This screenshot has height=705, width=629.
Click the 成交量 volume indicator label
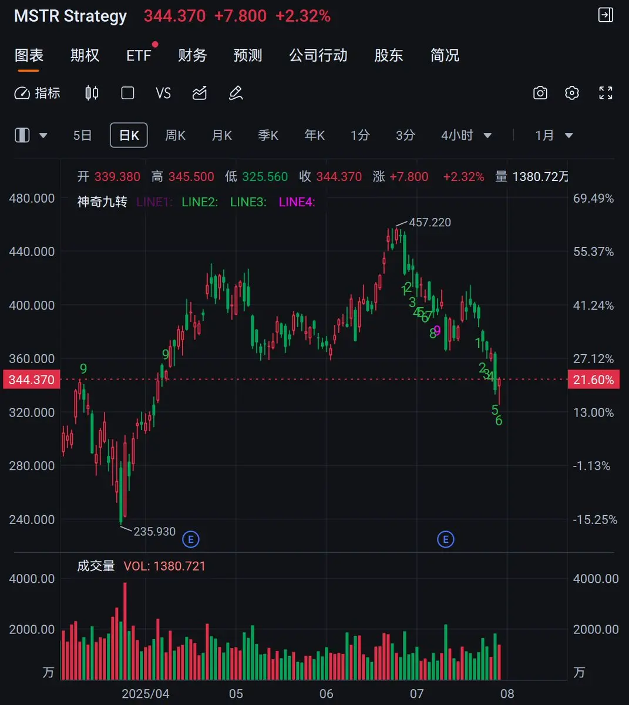pyautogui.click(x=96, y=566)
